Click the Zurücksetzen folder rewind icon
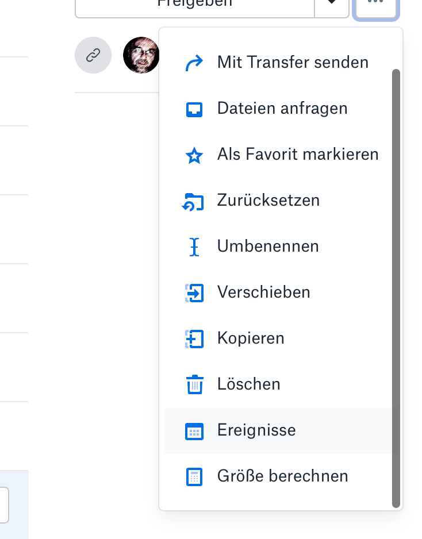 coord(193,202)
